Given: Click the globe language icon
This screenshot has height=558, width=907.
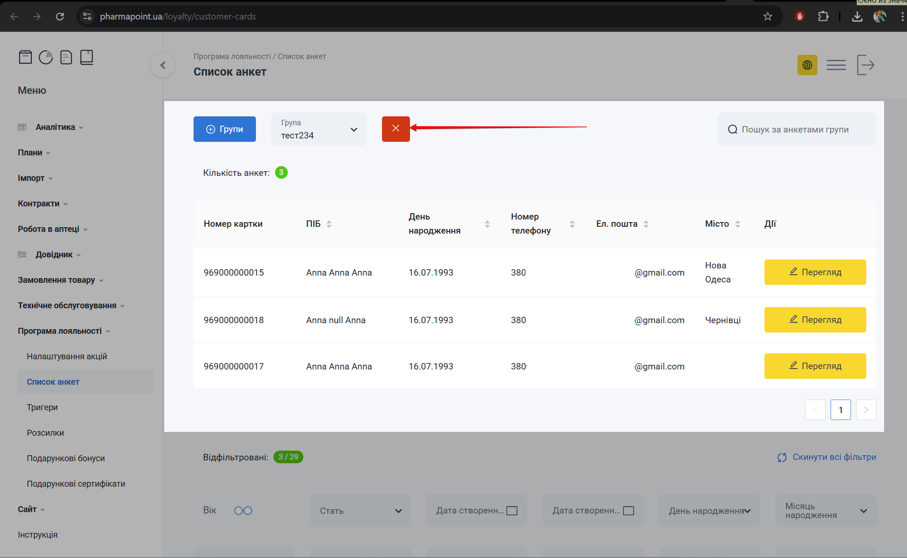Looking at the screenshot, I should pos(807,65).
